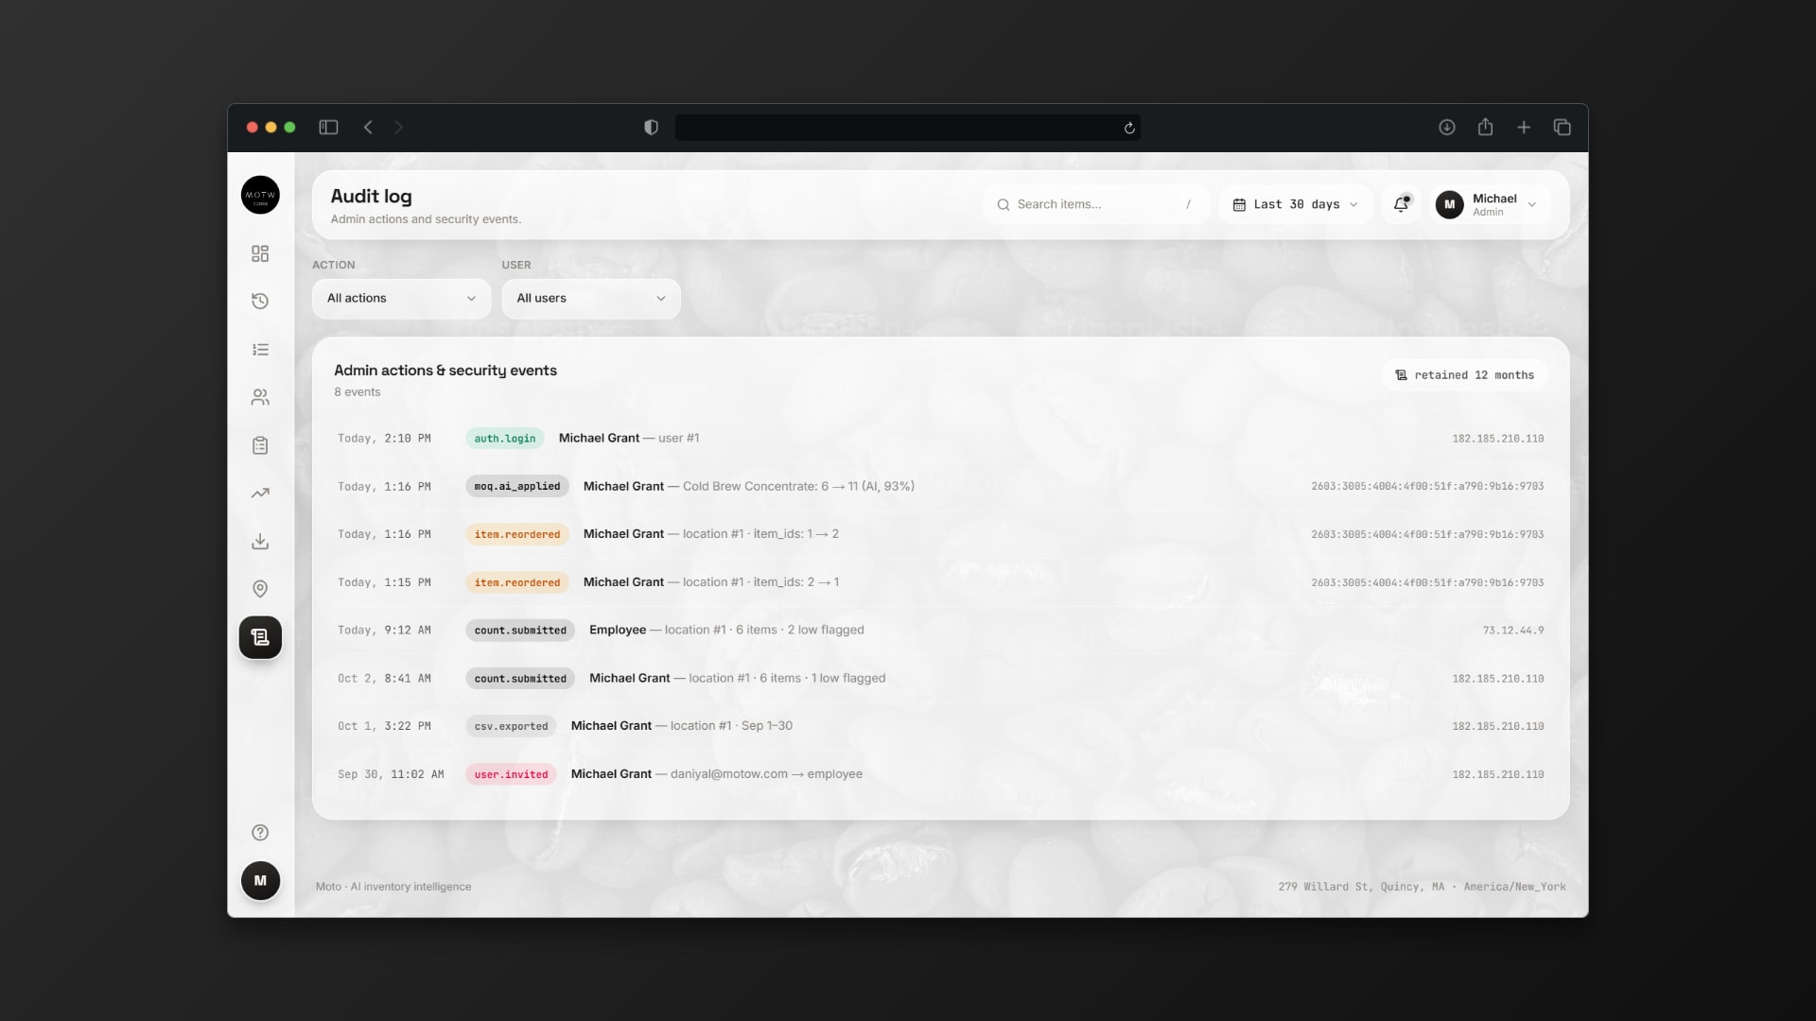Go back with browser back arrow
The height and width of the screenshot is (1021, 1816).
368,128
